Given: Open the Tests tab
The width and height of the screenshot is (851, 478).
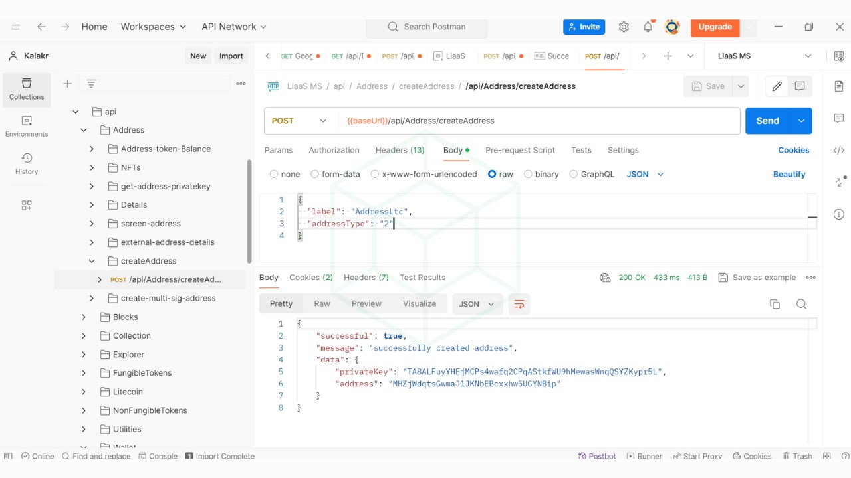Looking at the screenshot, I should [581, 150].
